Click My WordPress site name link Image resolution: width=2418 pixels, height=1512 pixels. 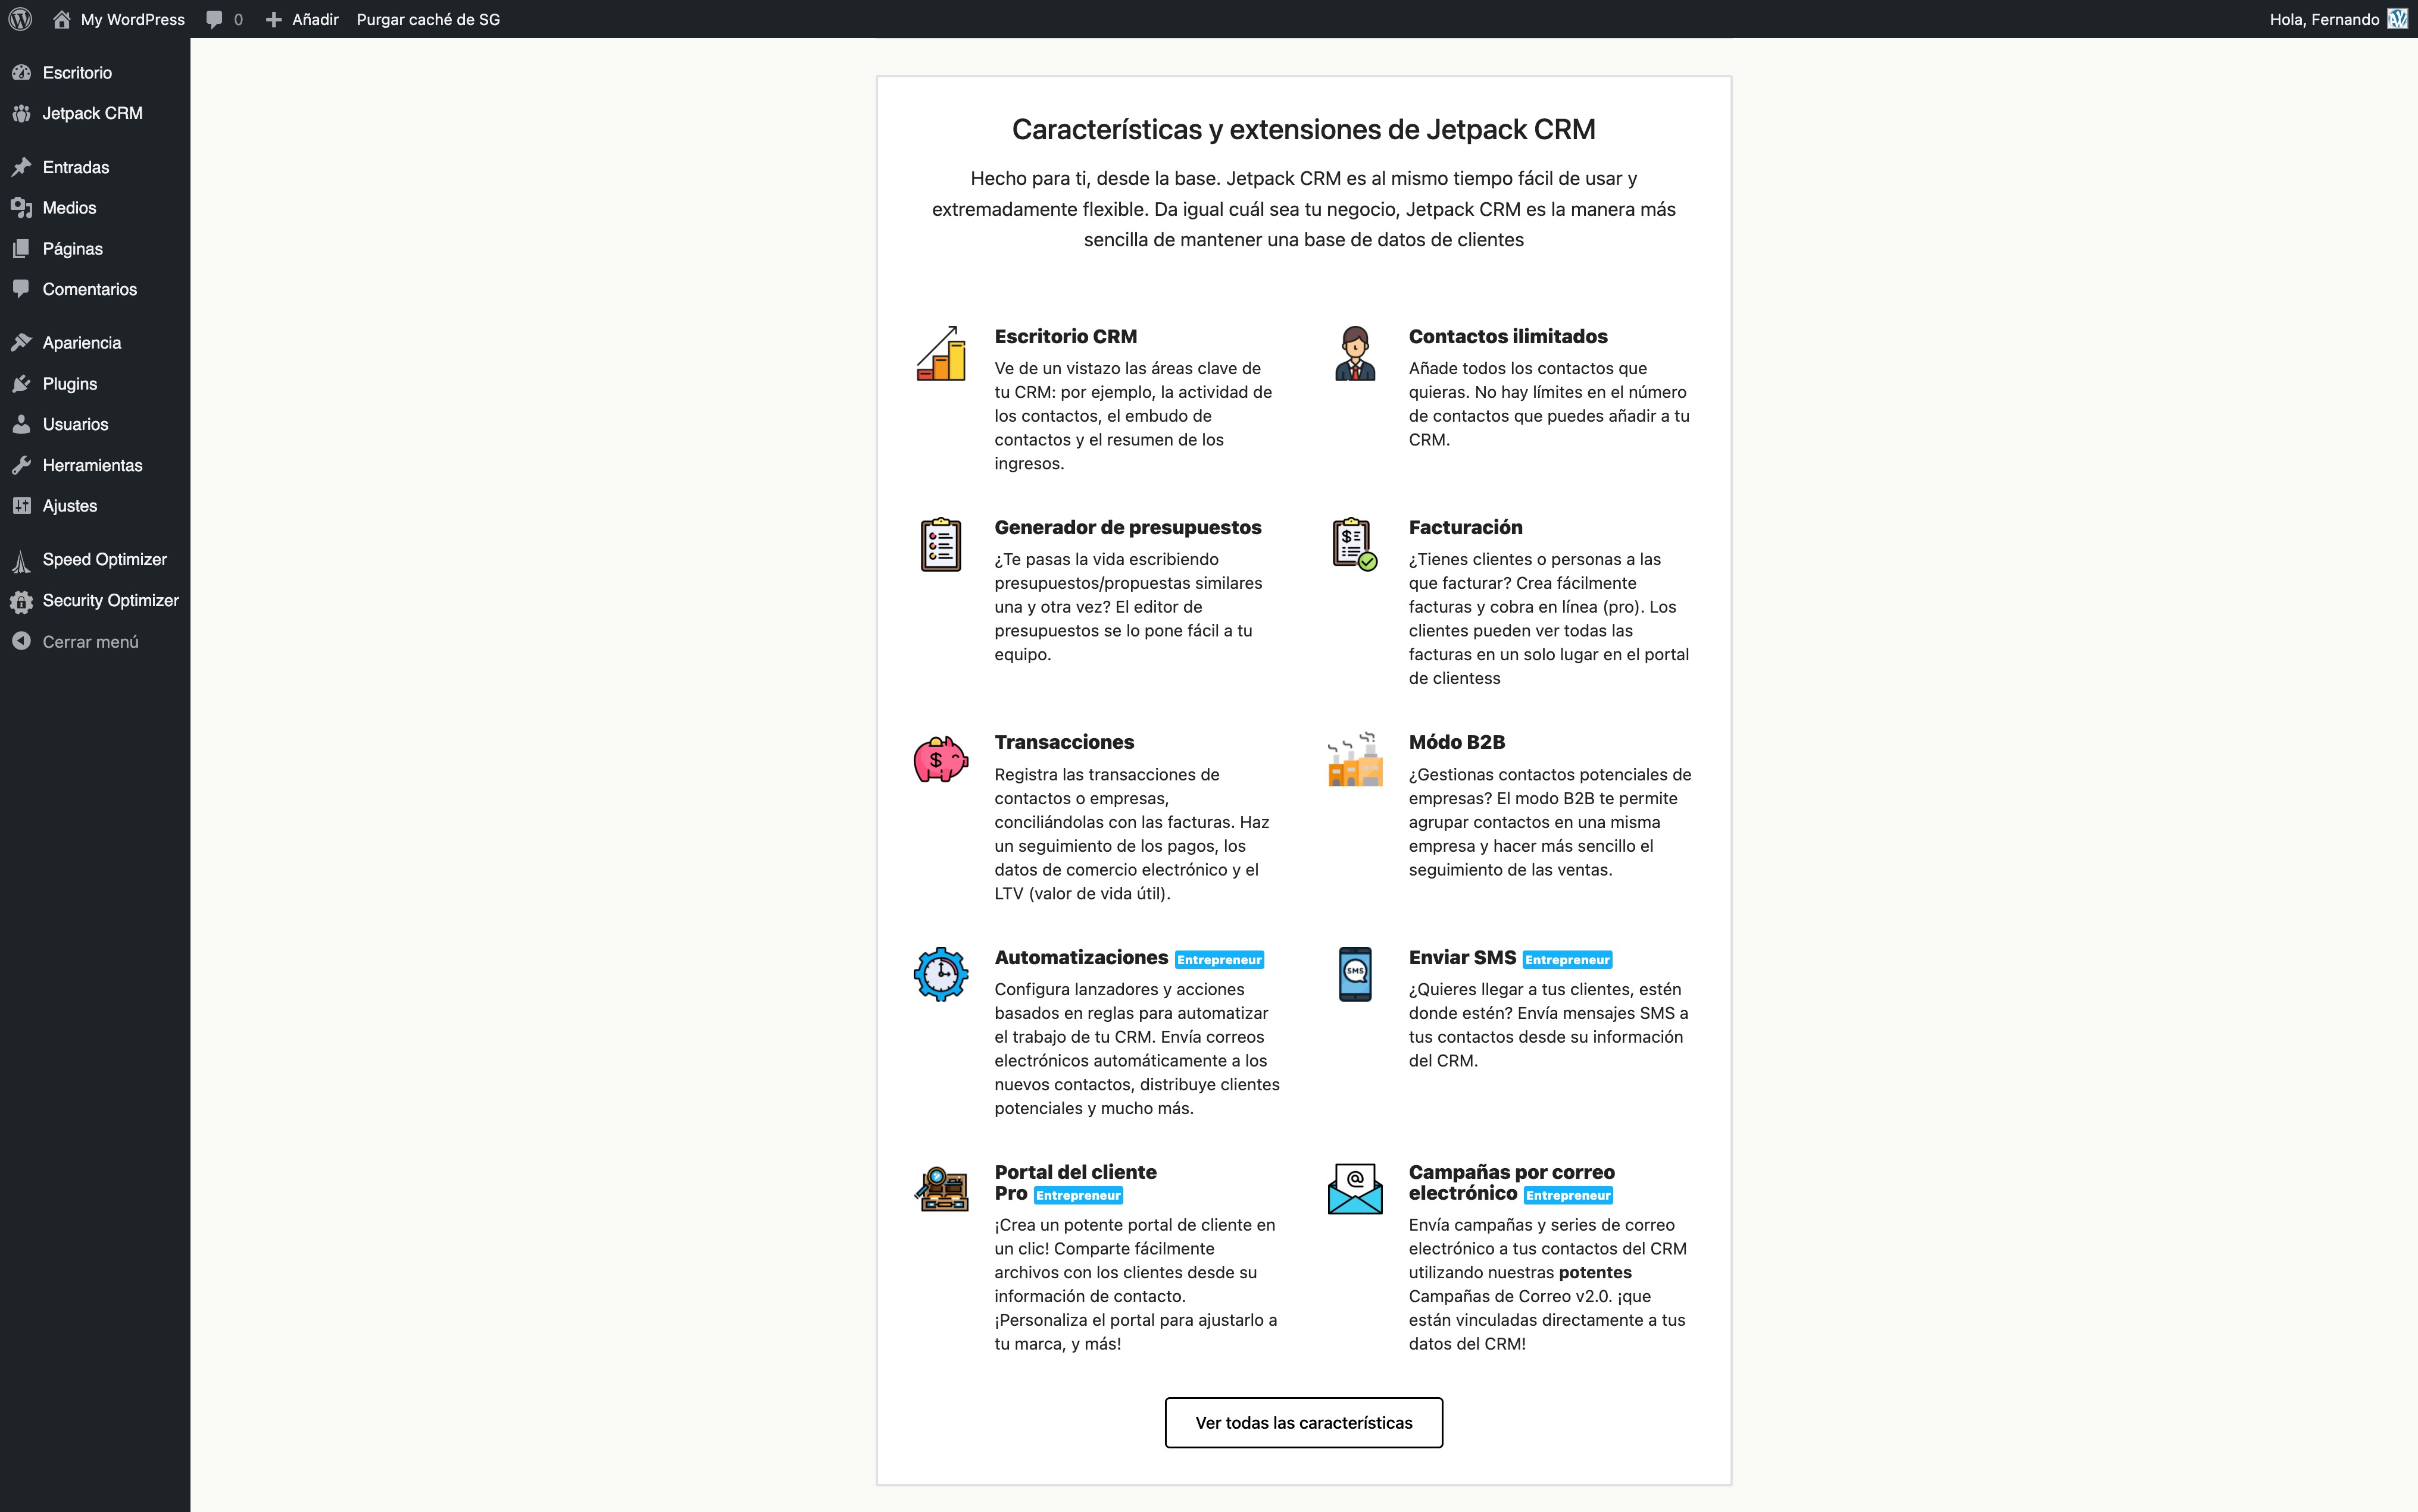pyautogui.click(x=132, y=19)
